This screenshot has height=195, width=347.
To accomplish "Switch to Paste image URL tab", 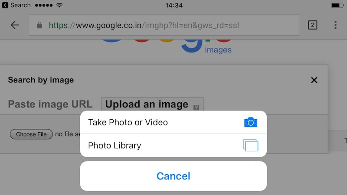I will pos(50,104).
